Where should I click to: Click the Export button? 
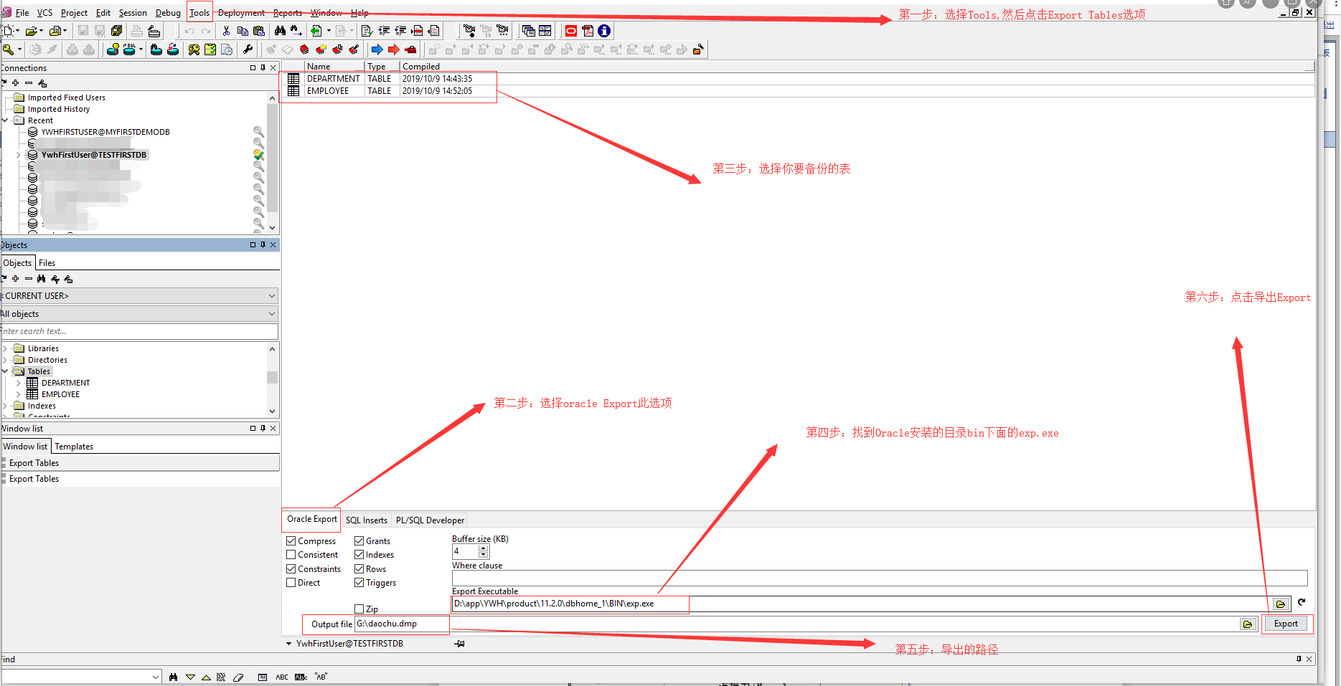point(1286,624)
